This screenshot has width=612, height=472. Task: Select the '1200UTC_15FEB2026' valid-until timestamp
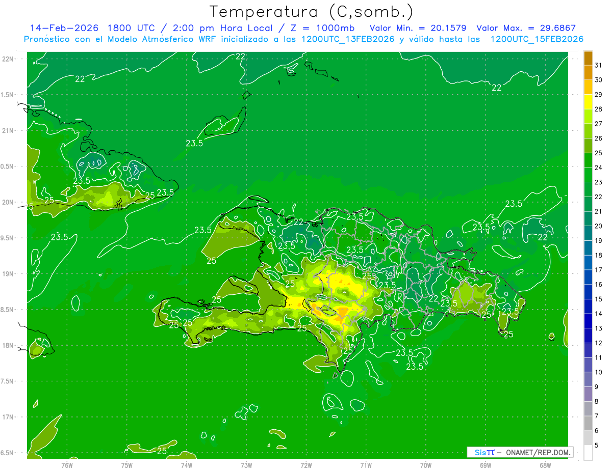pyautogui.click(x=537, y=39)
